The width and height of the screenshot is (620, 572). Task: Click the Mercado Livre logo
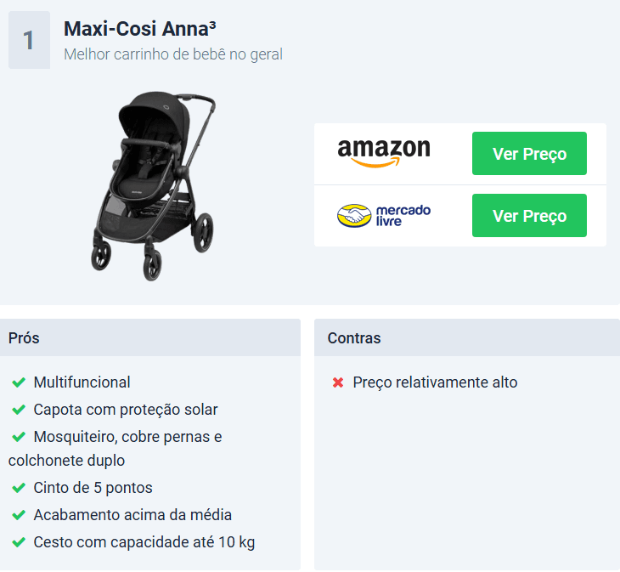[384, 216]
